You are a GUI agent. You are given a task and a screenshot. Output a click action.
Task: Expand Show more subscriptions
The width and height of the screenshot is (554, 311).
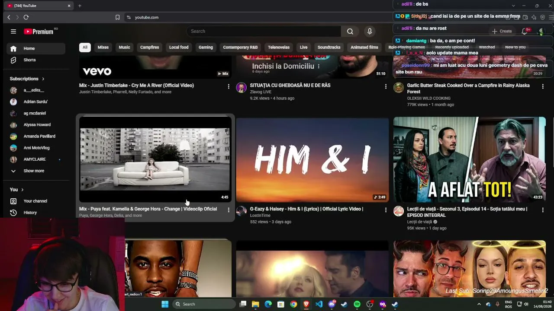coord(36,171)
